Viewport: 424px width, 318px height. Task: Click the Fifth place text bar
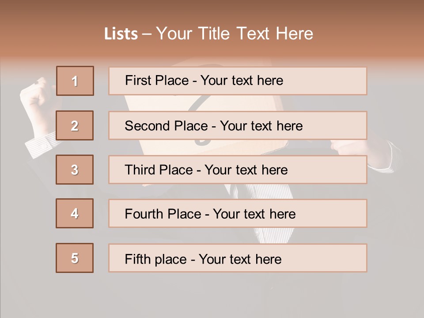238,258
